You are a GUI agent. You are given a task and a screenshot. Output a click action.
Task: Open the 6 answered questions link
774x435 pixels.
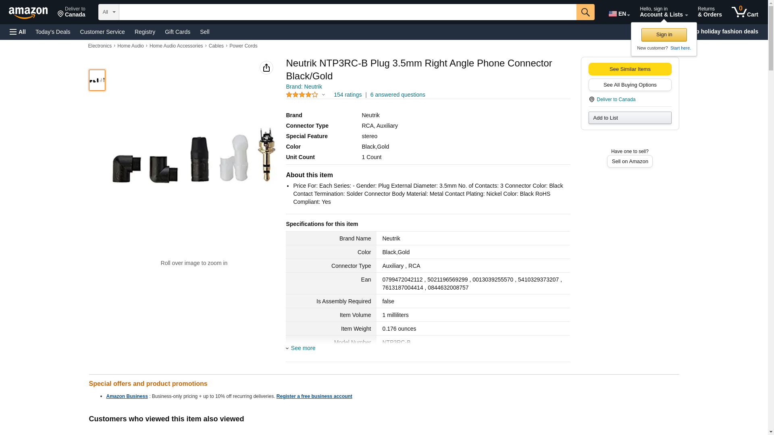click(397, 95)
